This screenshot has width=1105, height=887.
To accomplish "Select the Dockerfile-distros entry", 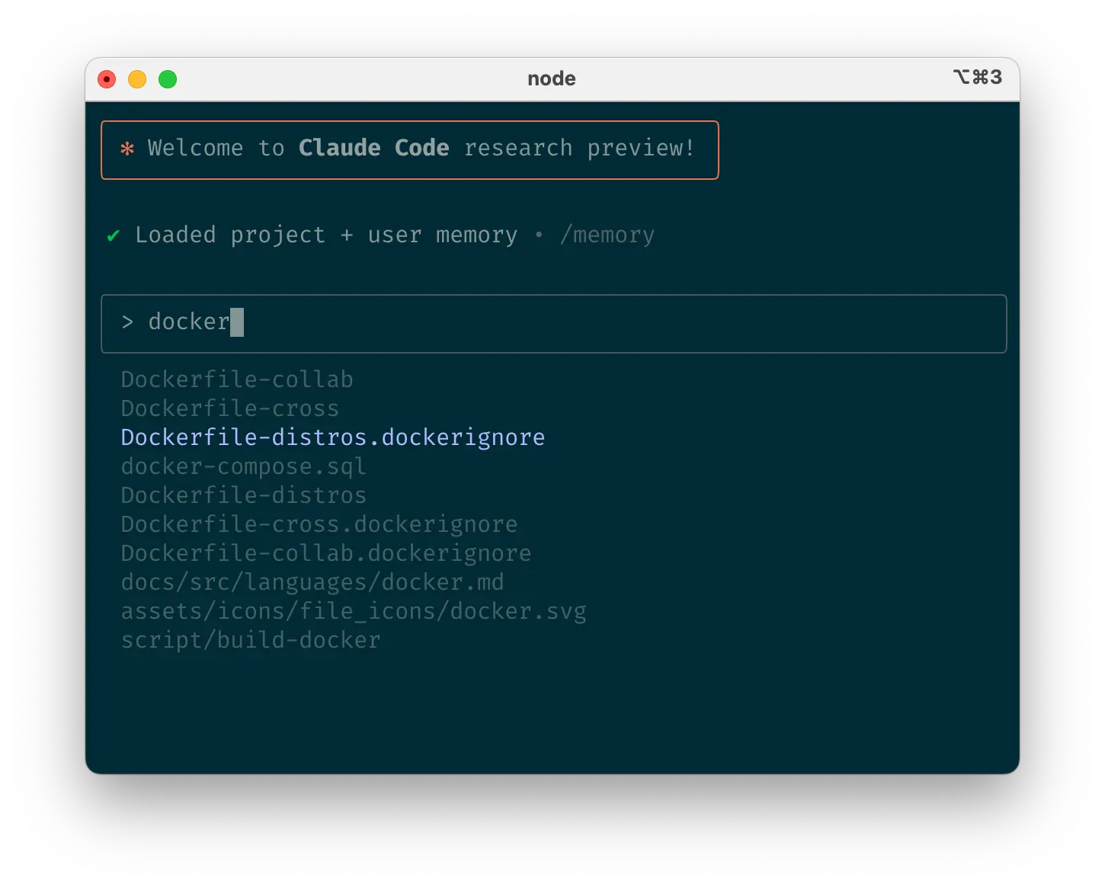I will coord(243,495).
